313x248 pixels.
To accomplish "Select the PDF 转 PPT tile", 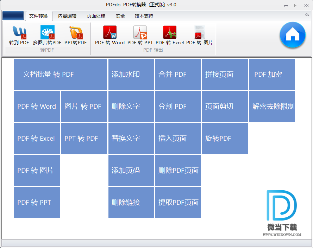I will click(37, 202).
